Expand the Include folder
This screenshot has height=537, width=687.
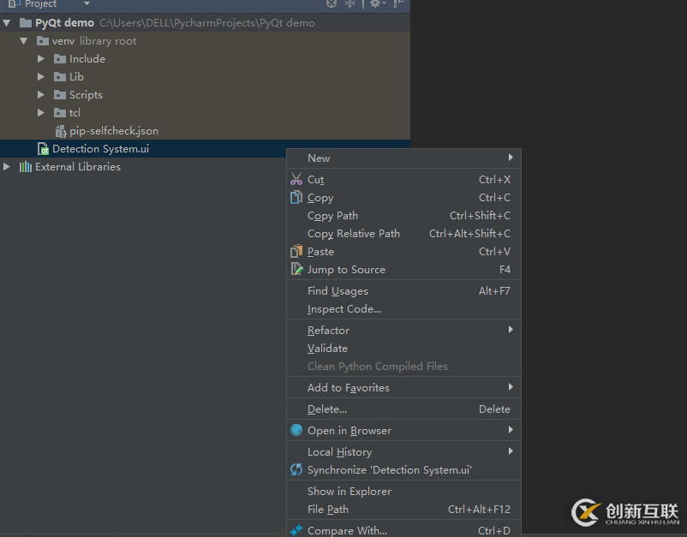click(x=41, y=59)
